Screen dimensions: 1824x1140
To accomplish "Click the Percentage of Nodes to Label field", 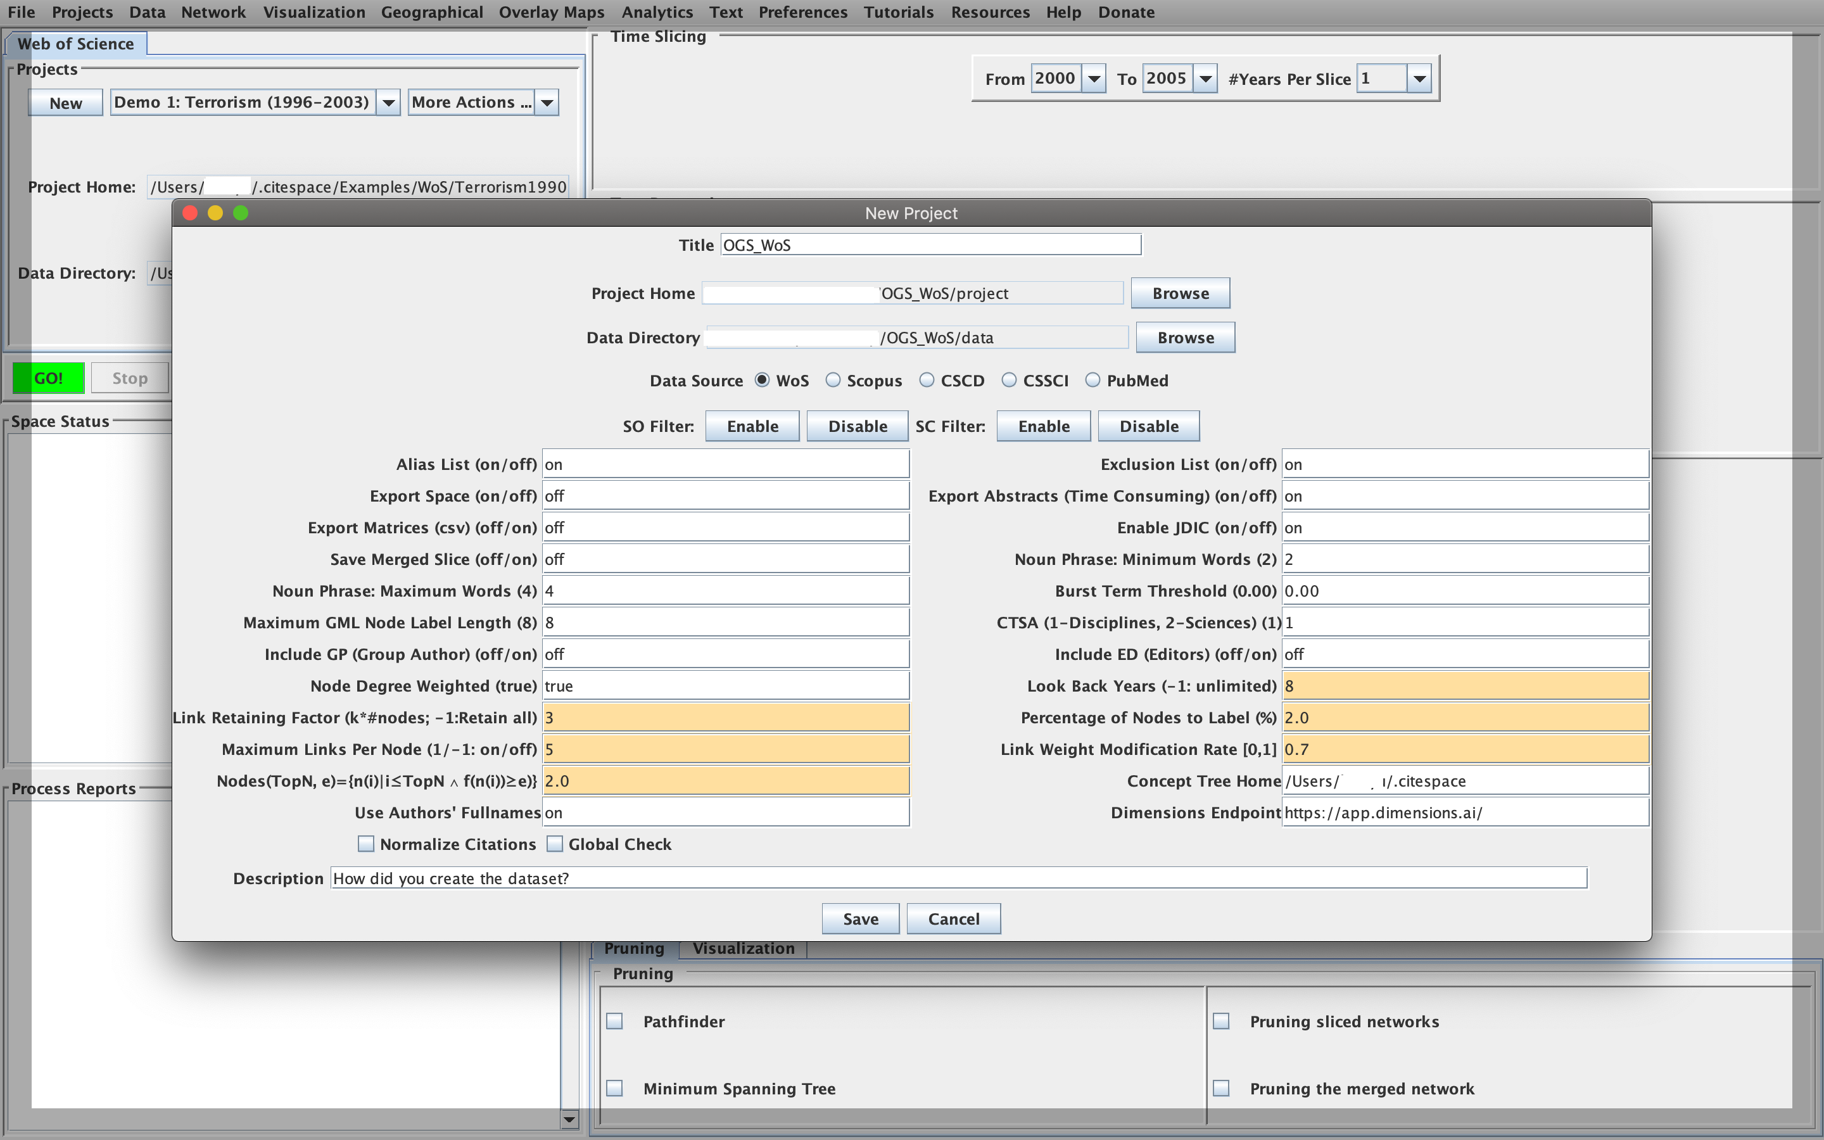I will tap(1466, 718).
